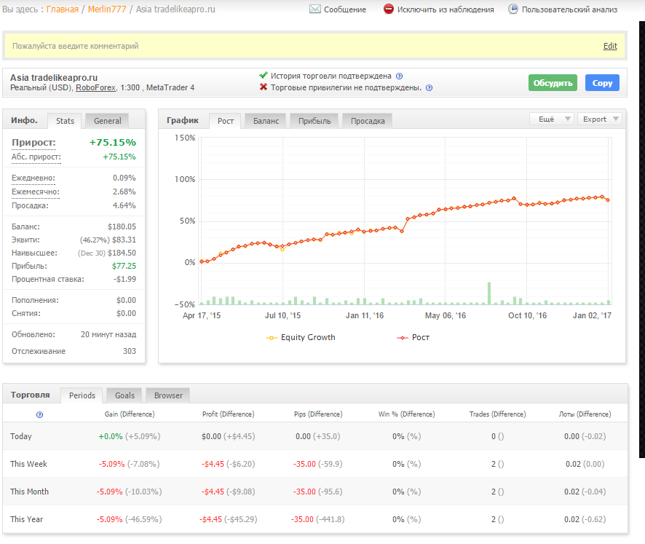Image resolution: width=645 pixels, height=544 pixels.
Task: Open the Export dropdown
Action: coord(600,119)
